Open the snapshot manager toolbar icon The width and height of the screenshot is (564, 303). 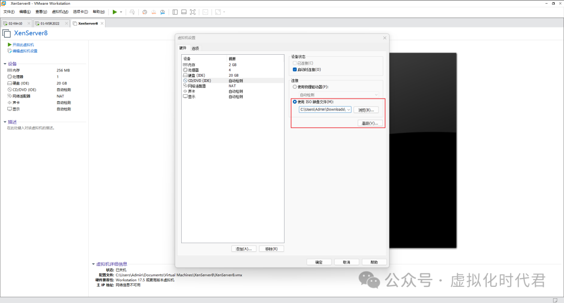(x=162, y=11)
